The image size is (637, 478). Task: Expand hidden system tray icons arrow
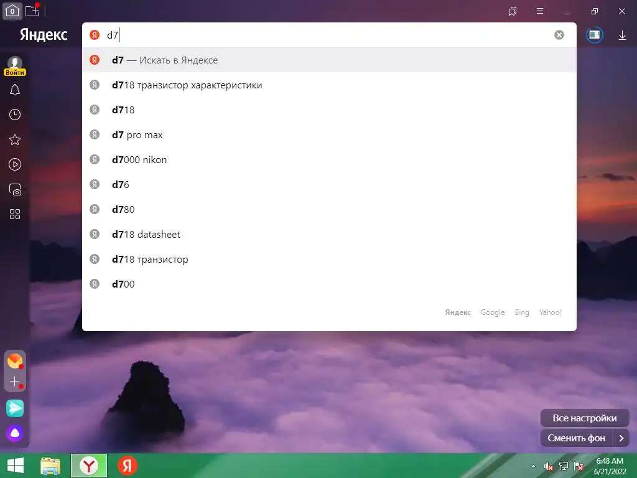pyautogui.click(x=533, y=466)
